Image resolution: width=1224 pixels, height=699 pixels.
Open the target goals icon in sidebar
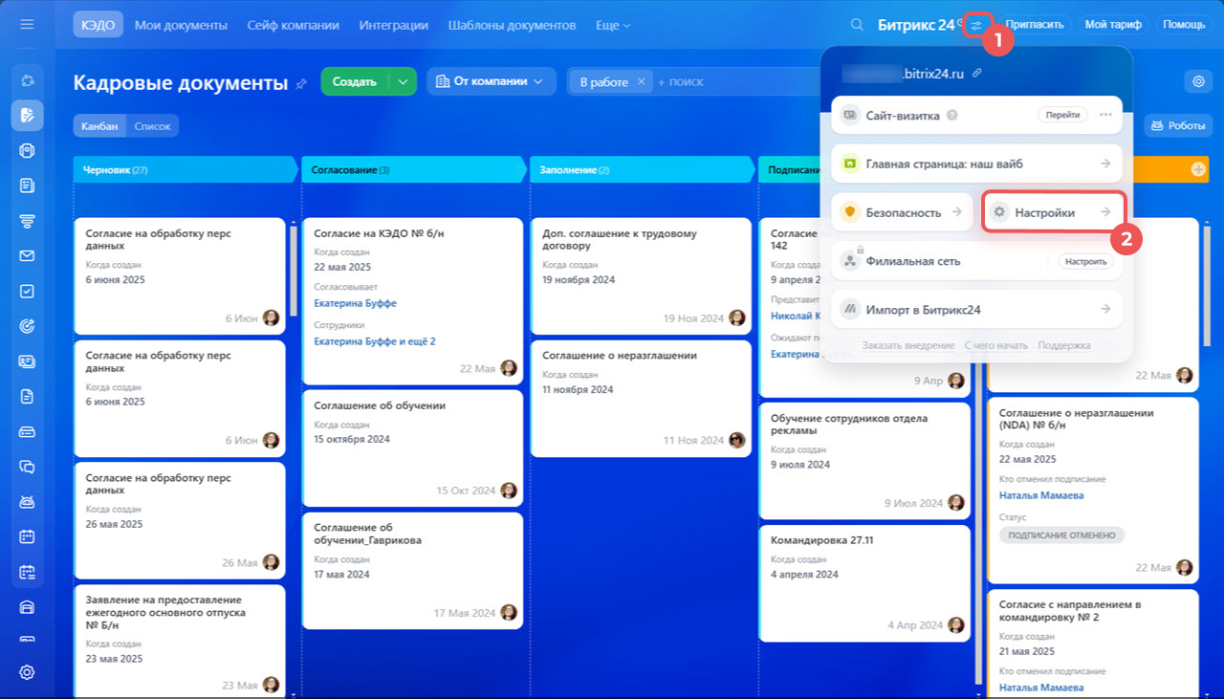tap(27, 326)
